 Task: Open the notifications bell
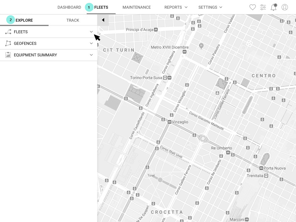[273, 7]
